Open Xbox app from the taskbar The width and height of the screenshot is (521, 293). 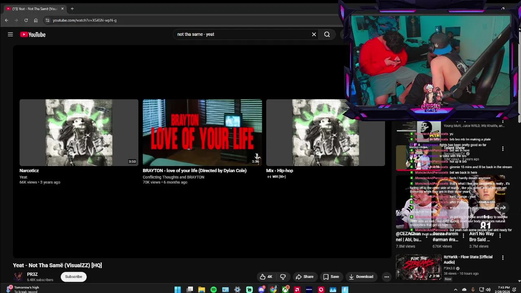tap(285, 289)
